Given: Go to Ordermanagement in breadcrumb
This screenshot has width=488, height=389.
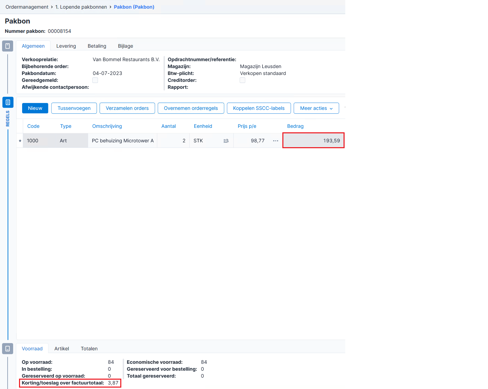Looking at the screenshot, I should (27, 7).
